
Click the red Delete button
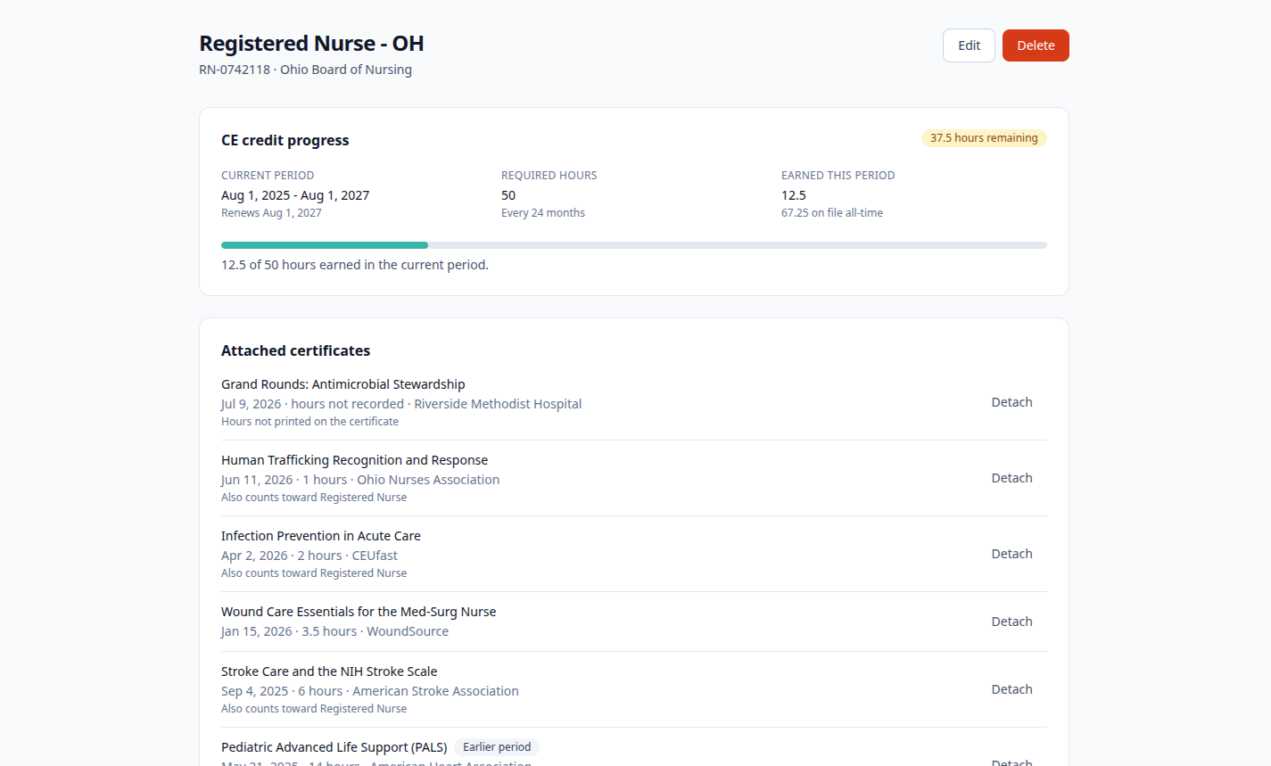[1036, 45]
